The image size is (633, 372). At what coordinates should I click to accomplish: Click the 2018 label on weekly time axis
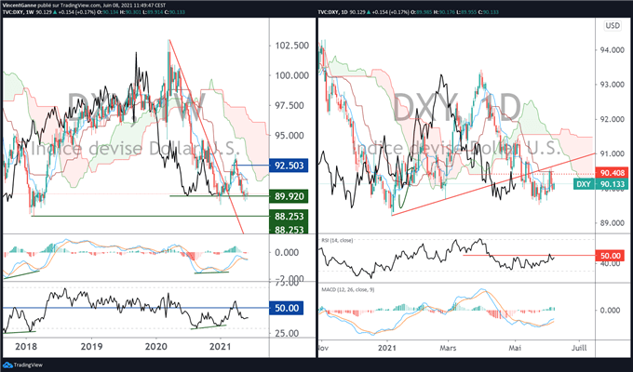click(27, 347)
